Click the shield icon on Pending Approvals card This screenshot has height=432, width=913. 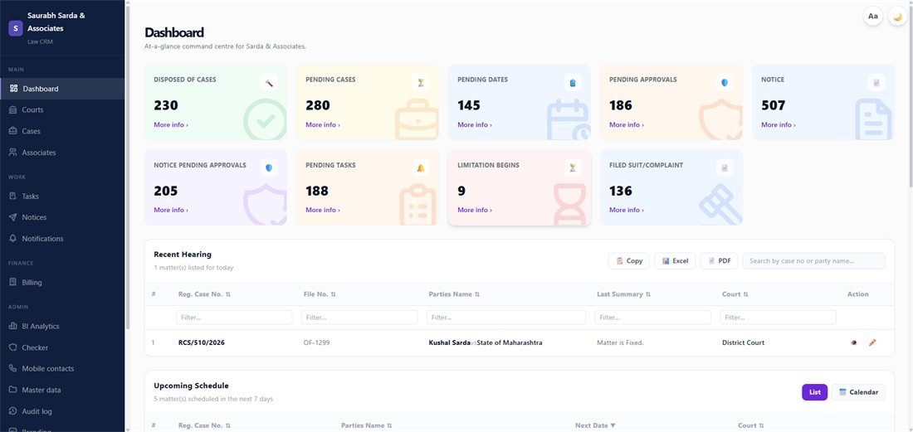[725, 83]
